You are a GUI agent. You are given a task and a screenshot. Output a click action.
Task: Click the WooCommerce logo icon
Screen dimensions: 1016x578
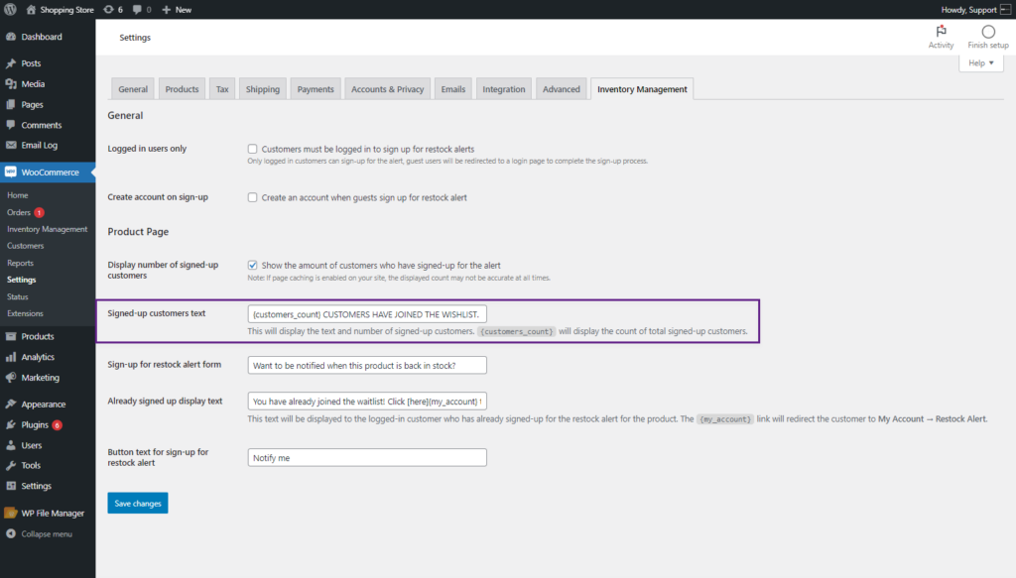pyautogui.click(x=10, y=173)
